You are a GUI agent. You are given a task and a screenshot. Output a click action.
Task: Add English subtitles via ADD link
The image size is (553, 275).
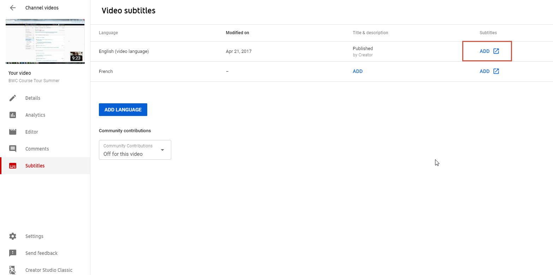click(x=484, y=51)
